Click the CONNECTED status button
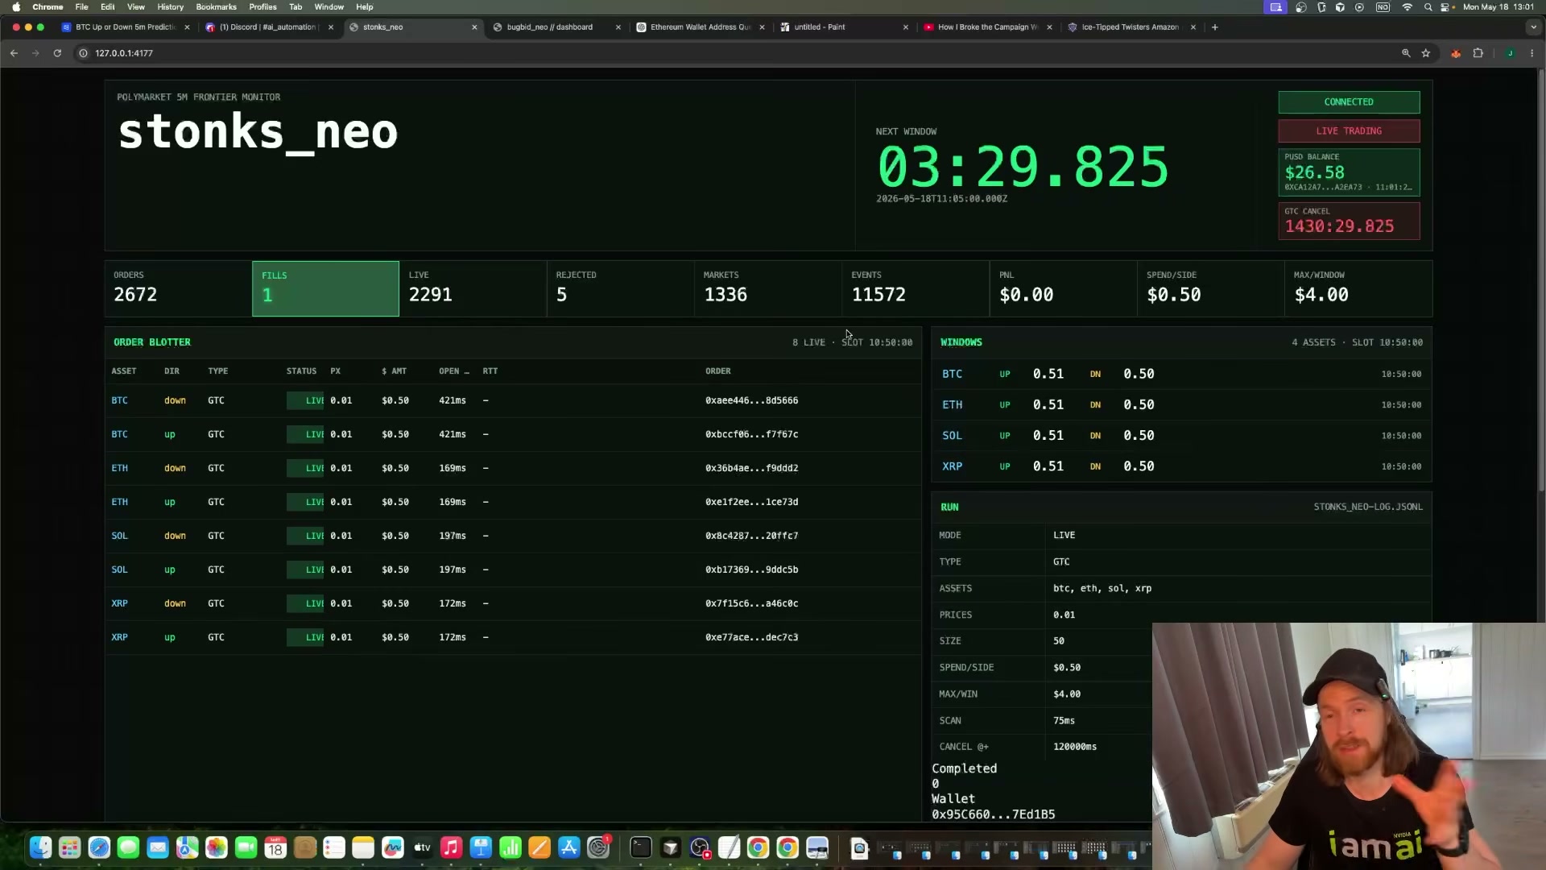This screenshot has width=1546, height=870. [1349, 102]
